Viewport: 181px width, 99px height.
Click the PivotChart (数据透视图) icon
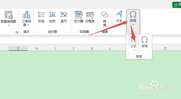(8, 15)
